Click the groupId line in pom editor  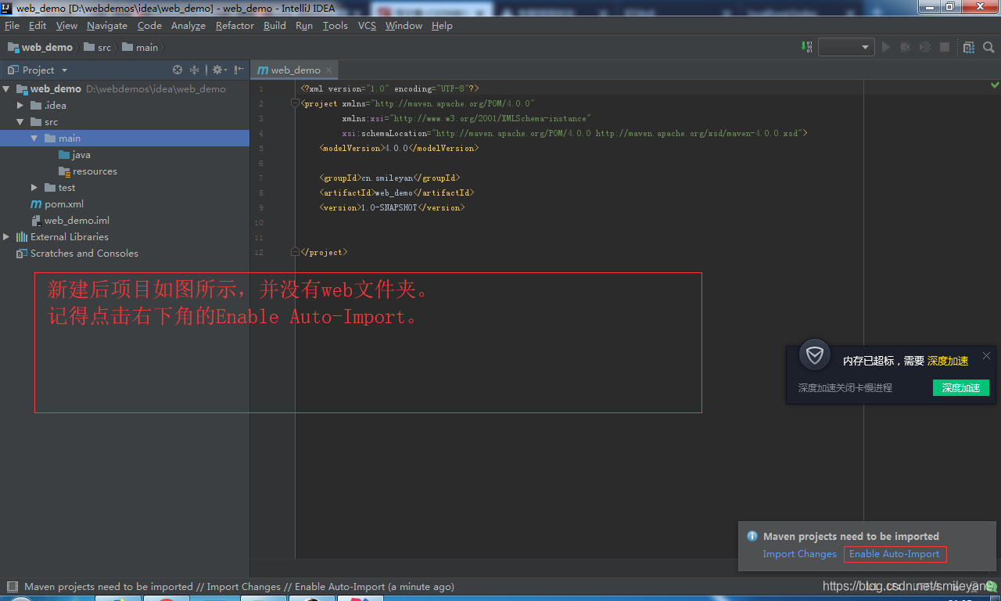coord(389,178)
